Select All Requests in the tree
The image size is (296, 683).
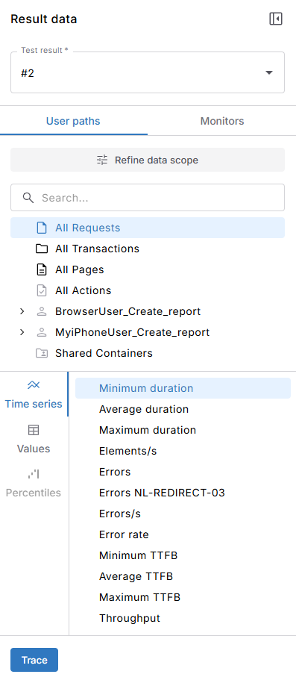(x=148, y=228)
